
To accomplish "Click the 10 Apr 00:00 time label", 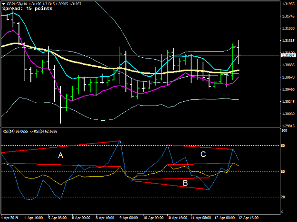I will pyautogui.click(x=153, y=218).
